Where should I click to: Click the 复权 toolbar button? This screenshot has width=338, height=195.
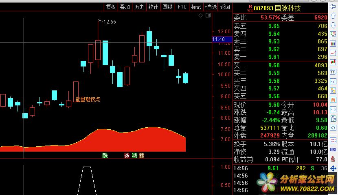click(111, 7)
